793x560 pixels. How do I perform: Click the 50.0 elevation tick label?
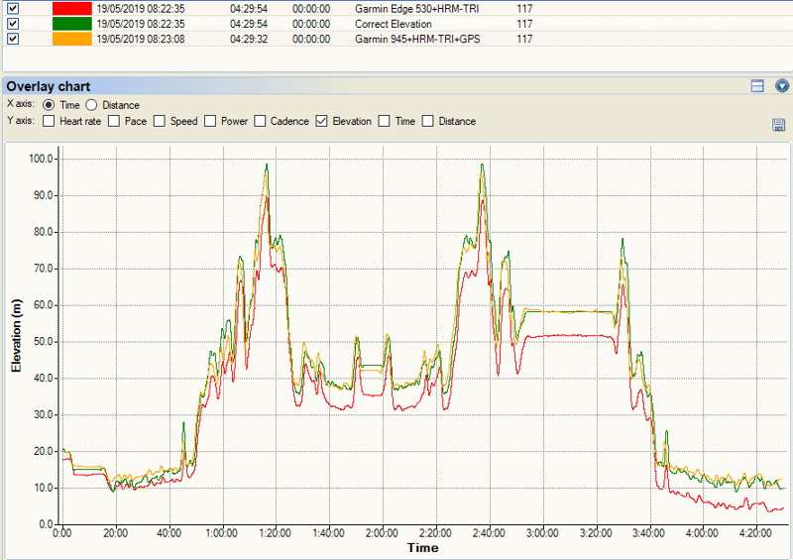(x=44, y=342)
